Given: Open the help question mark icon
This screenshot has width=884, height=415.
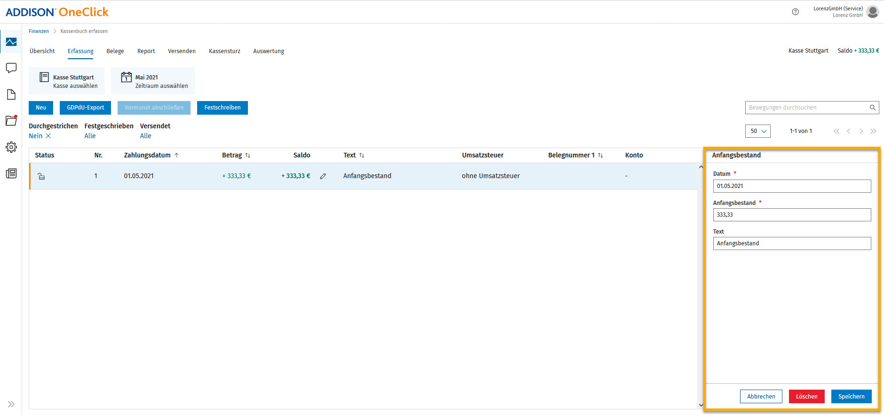Looking at the screenshot, I should tap(796, 12).
